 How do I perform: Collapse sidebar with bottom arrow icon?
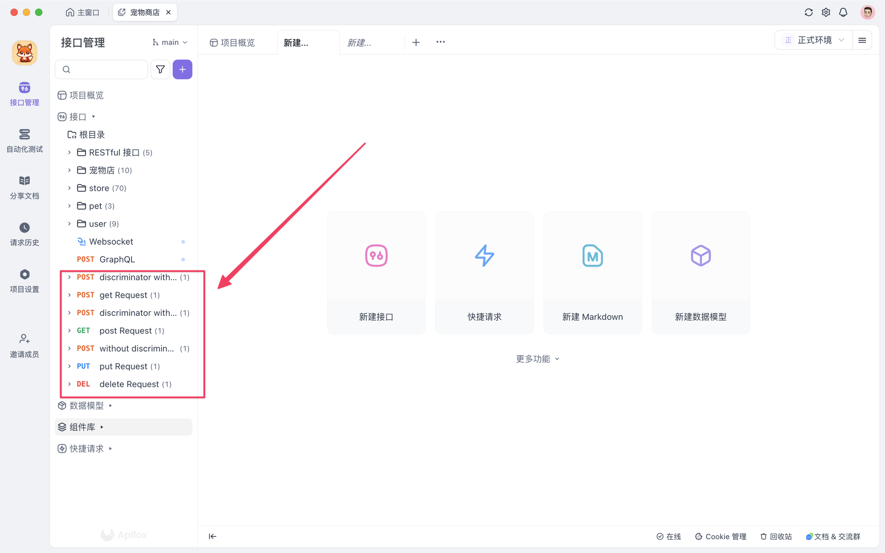point(212,536)
